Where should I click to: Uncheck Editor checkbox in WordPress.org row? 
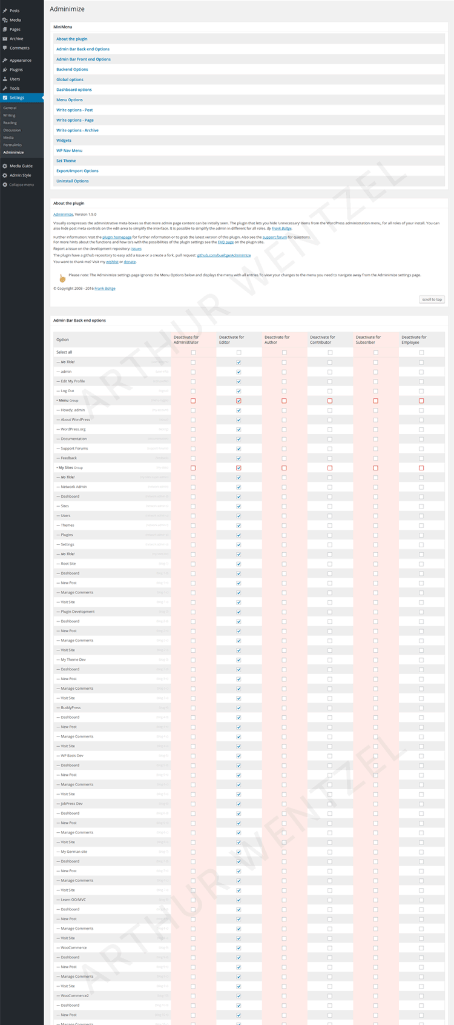coord(239,429)
